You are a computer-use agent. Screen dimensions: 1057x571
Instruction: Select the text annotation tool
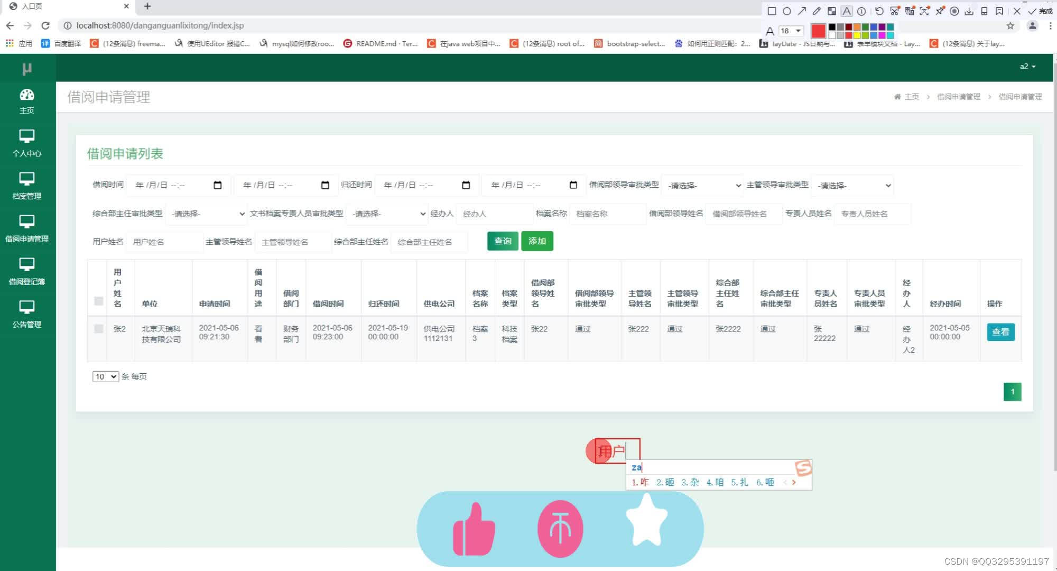[847, 11]
